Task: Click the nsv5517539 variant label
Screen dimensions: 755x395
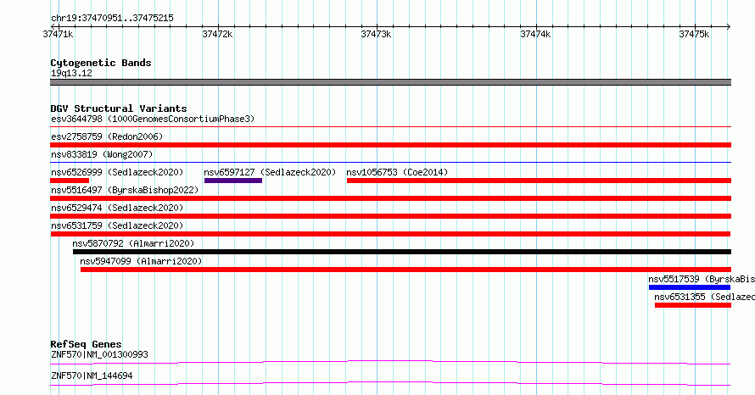Action: pos(702,279)
